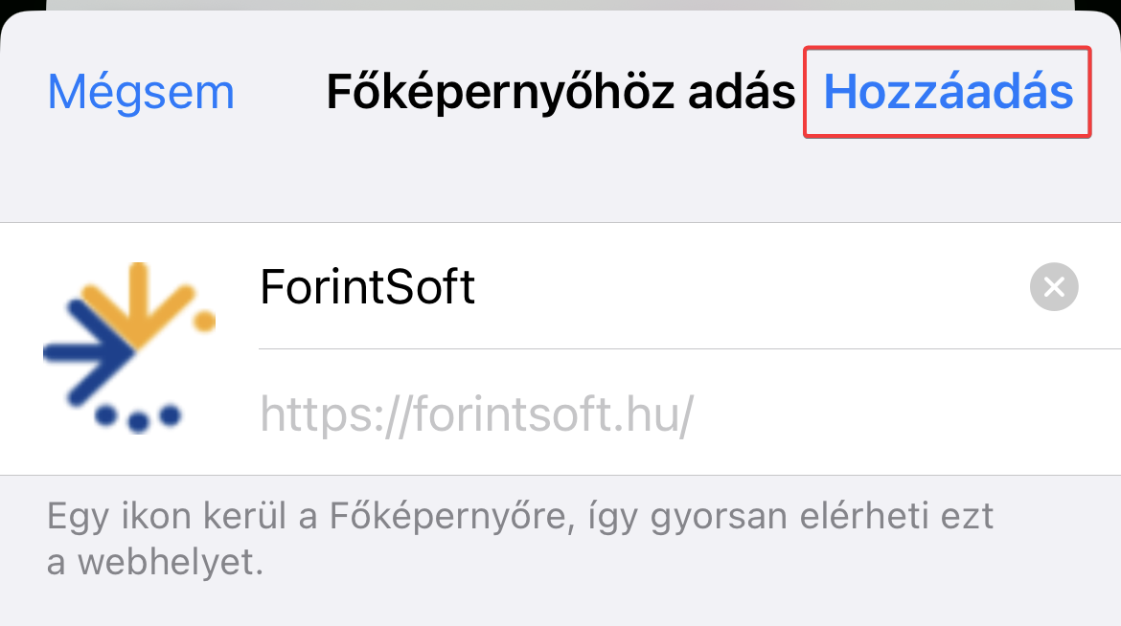Select the ForintSoft site icon thumbnail
Image resolution: width=1121 pixels, height=626 pixels.
(x=129, y=348)
